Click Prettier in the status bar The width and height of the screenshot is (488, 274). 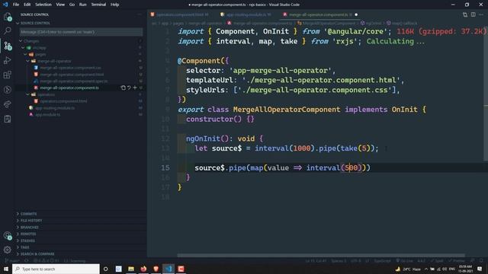pyautogui.click(x=456, y=261)
